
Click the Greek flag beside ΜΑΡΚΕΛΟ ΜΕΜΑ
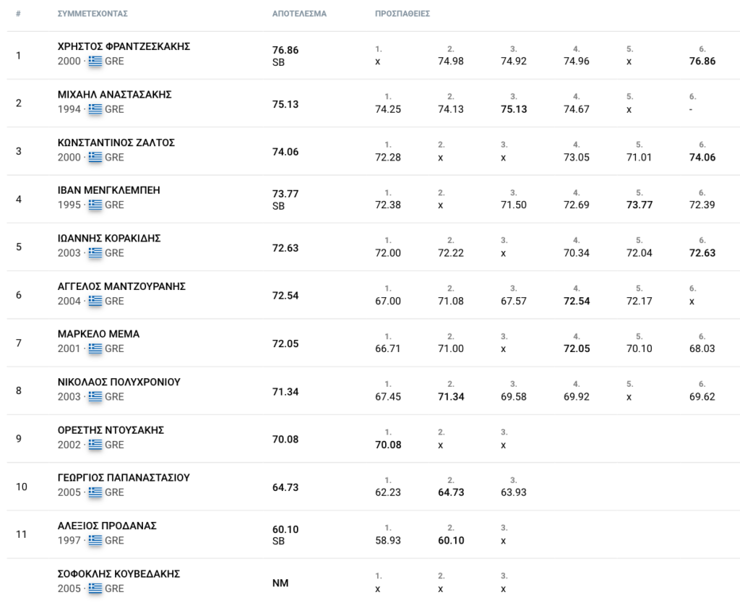pyautogui.click(x=95, y=349)
